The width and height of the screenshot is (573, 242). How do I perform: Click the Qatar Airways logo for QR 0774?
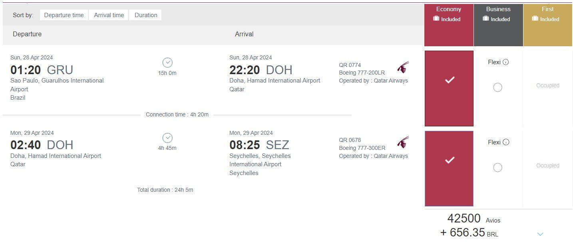pyautogui.click(x=403, y=67)
